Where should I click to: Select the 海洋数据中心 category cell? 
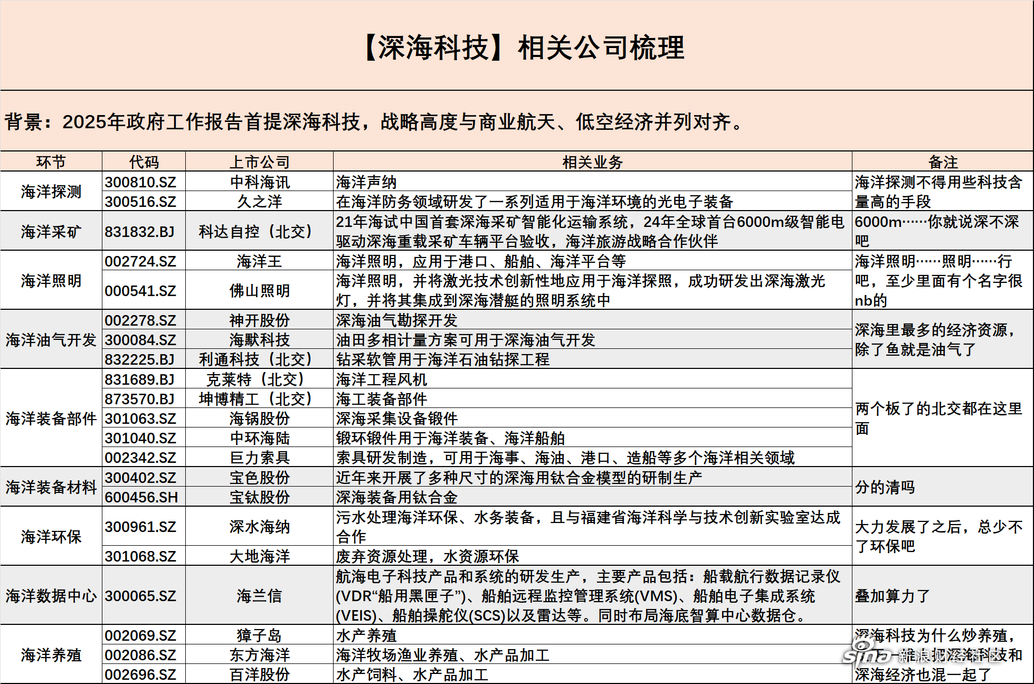tap(51, 595)
